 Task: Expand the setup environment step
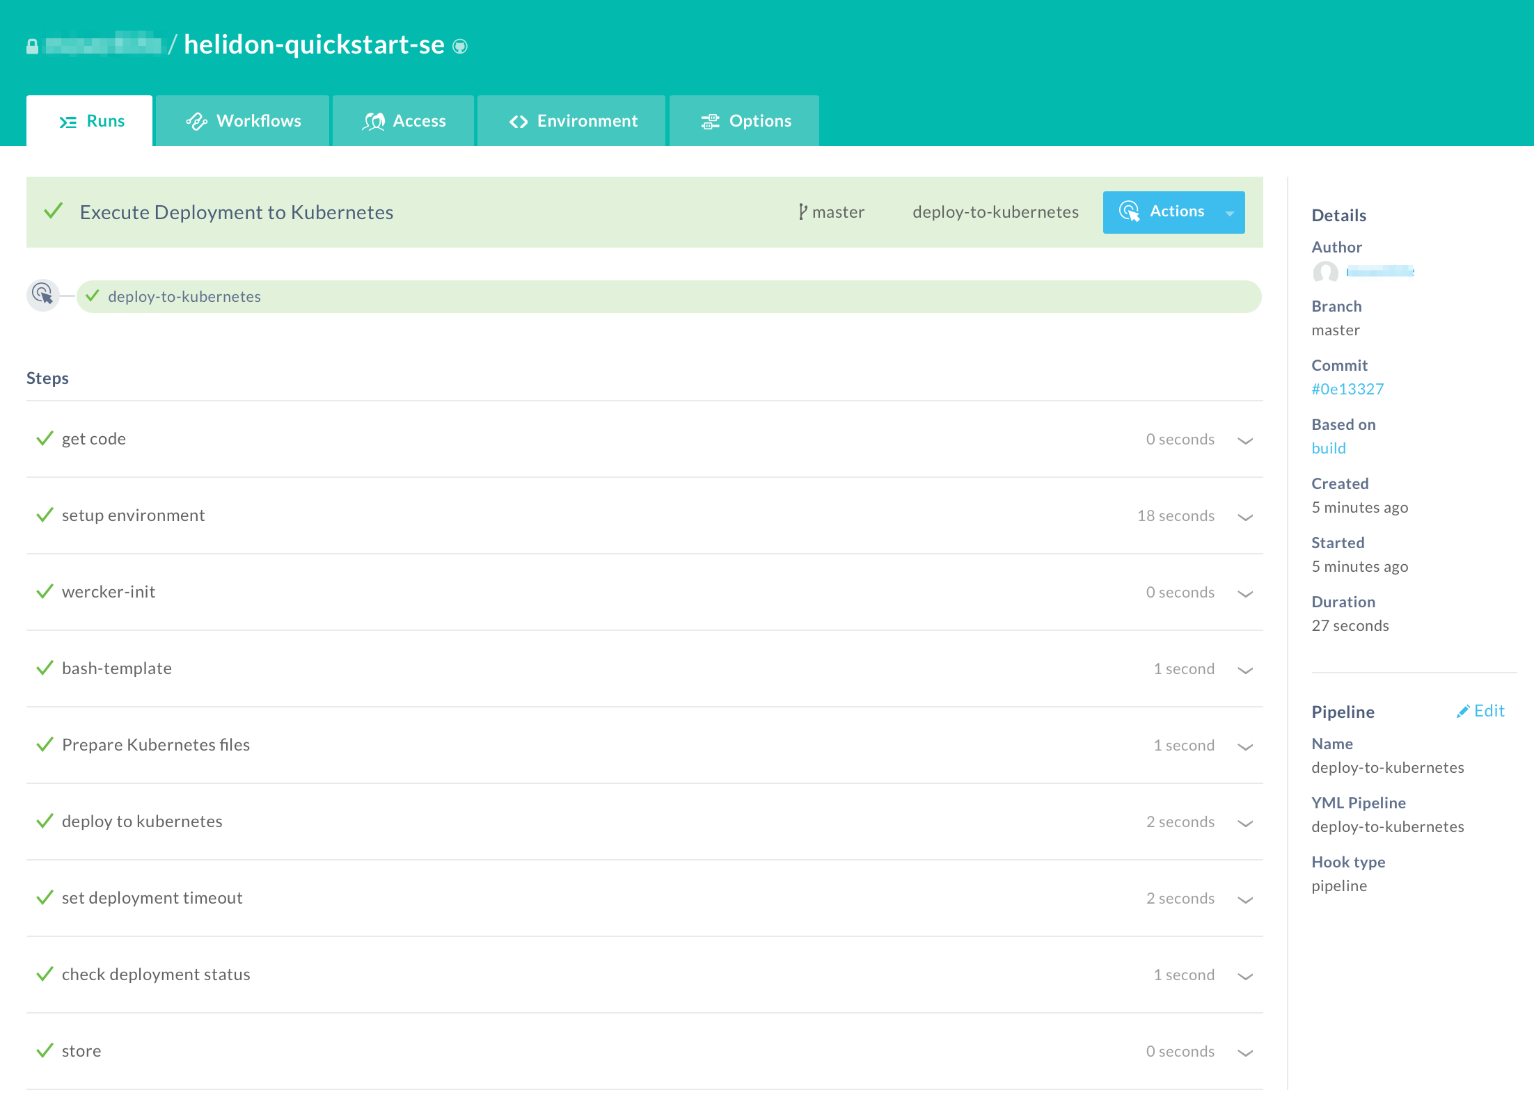pyautogui.click(x=1245, y=517)
